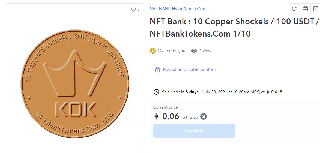Click the sale end date text
The height and width of the screenshot is (153, 320).
point(231,92)
